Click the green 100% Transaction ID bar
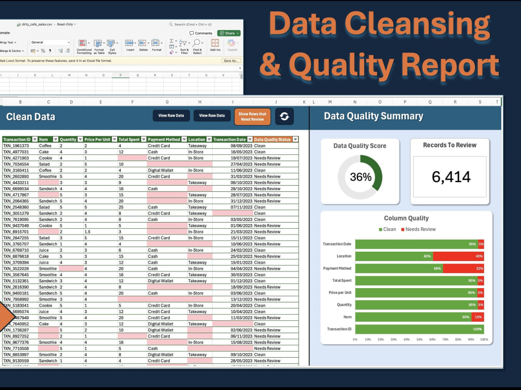This screenshot has height=390, width=521. tap(419, 329)
